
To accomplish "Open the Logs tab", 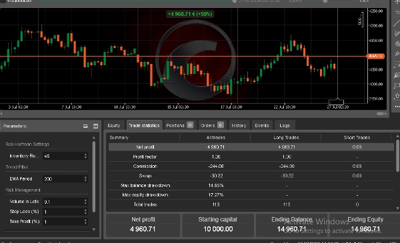I will click(285, 126).
